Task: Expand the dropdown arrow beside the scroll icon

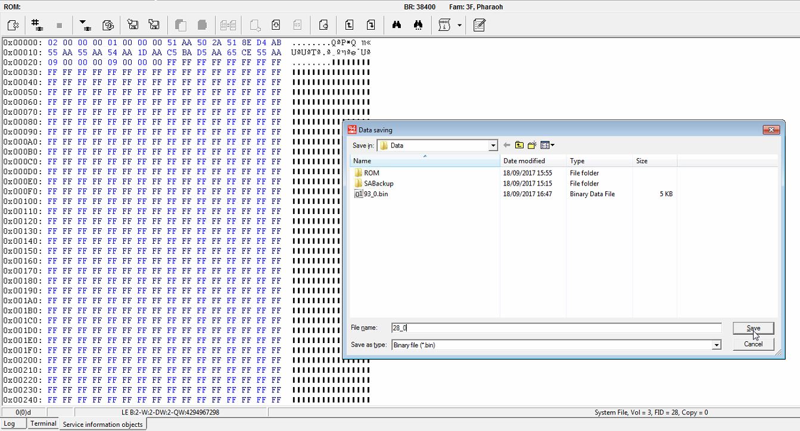Action: [x=459, y=25]
